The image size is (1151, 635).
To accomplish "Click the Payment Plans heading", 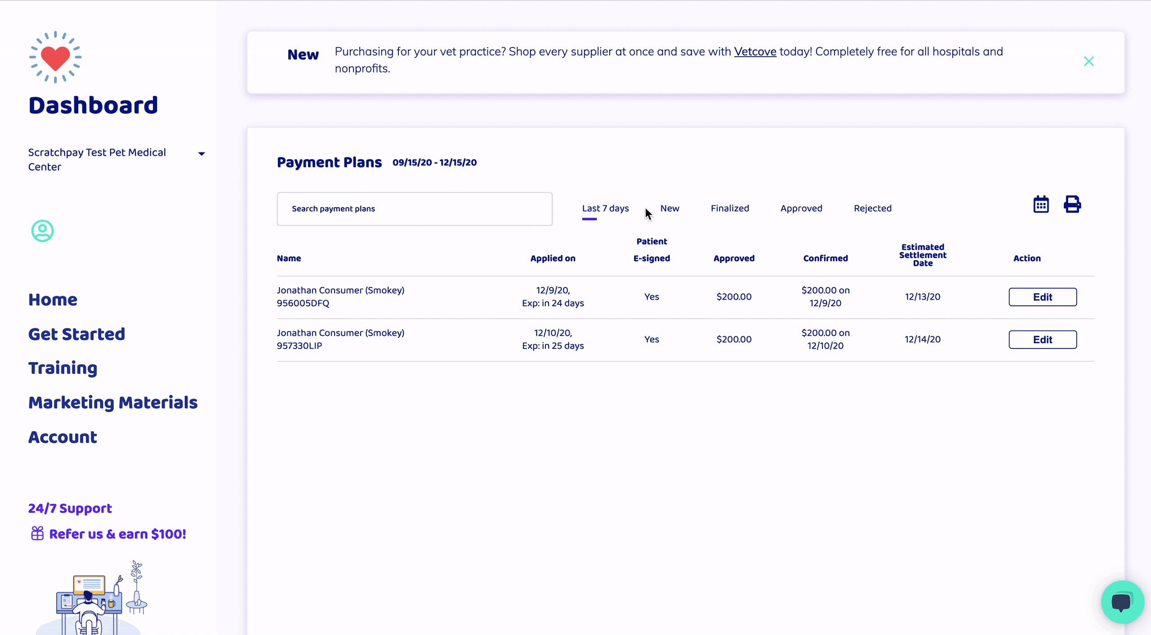I will (329, 162).
